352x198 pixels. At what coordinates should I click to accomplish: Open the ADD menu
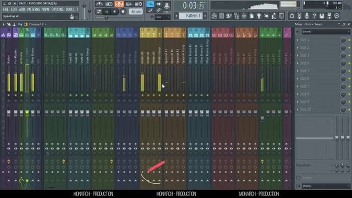22,9
